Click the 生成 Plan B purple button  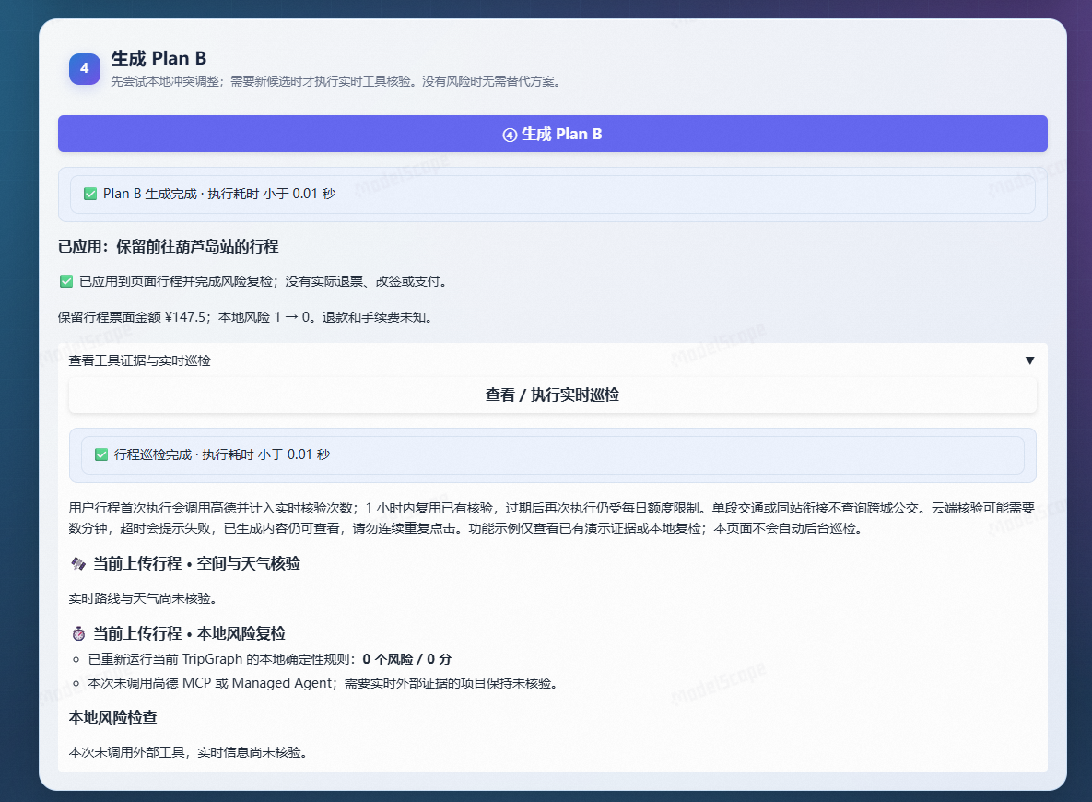[x=552, y=134]
